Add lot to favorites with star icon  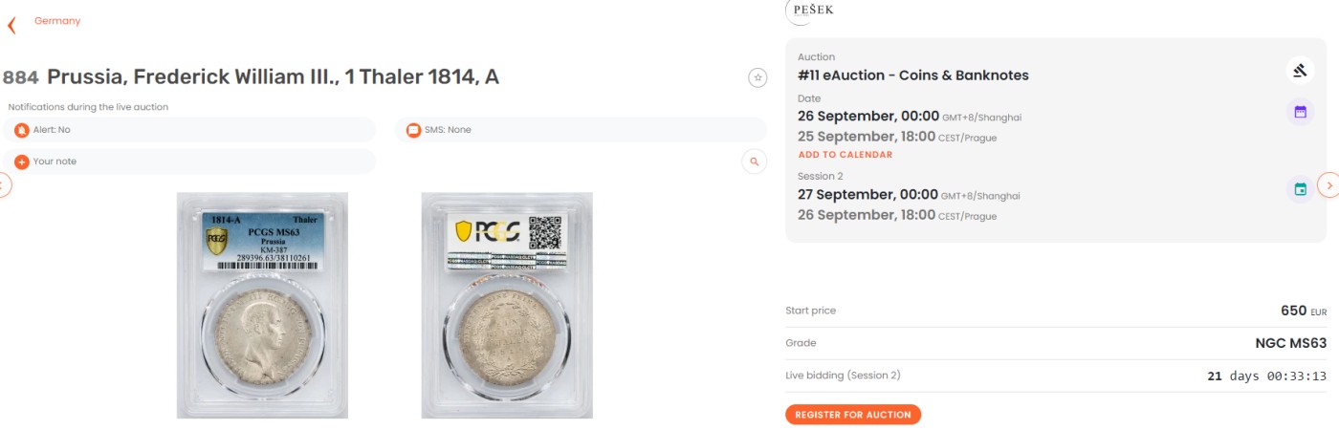(757, 78)
